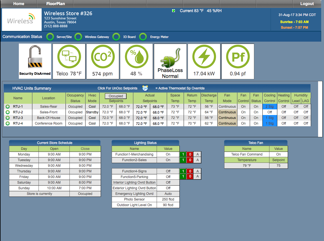324x241 pixels.
Task: Click the alarm clock override icon
Action: click(x=145, y=88)
